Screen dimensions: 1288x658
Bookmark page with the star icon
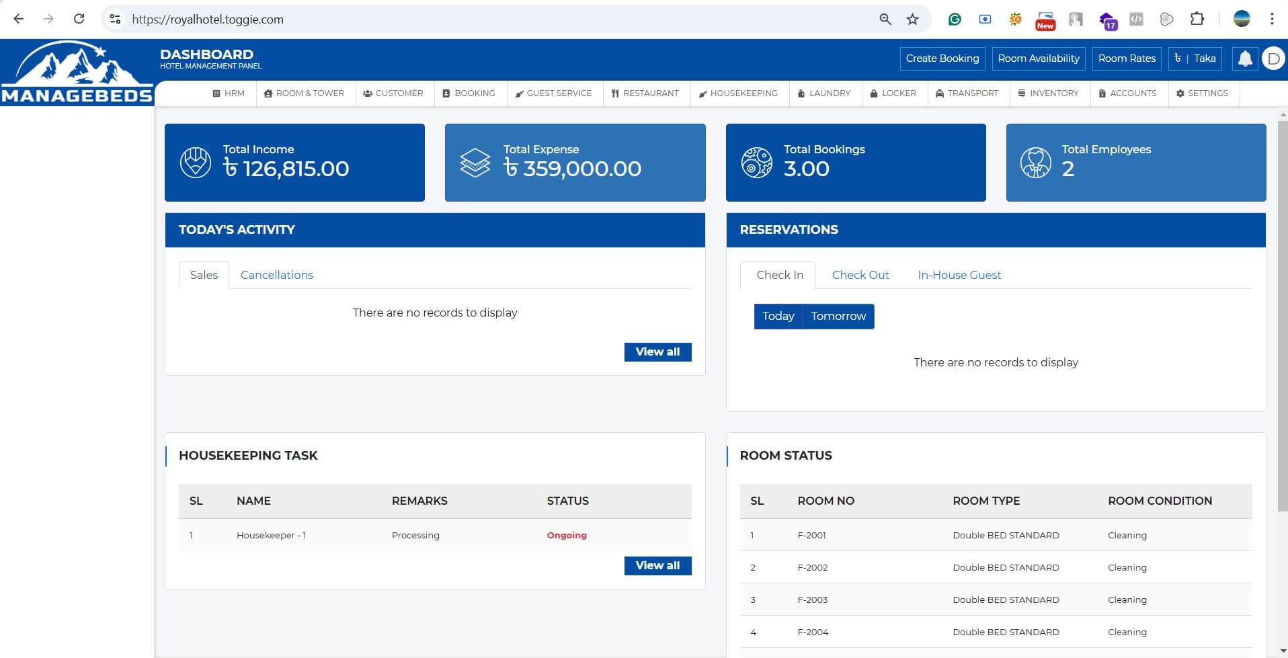coord(912,19)
